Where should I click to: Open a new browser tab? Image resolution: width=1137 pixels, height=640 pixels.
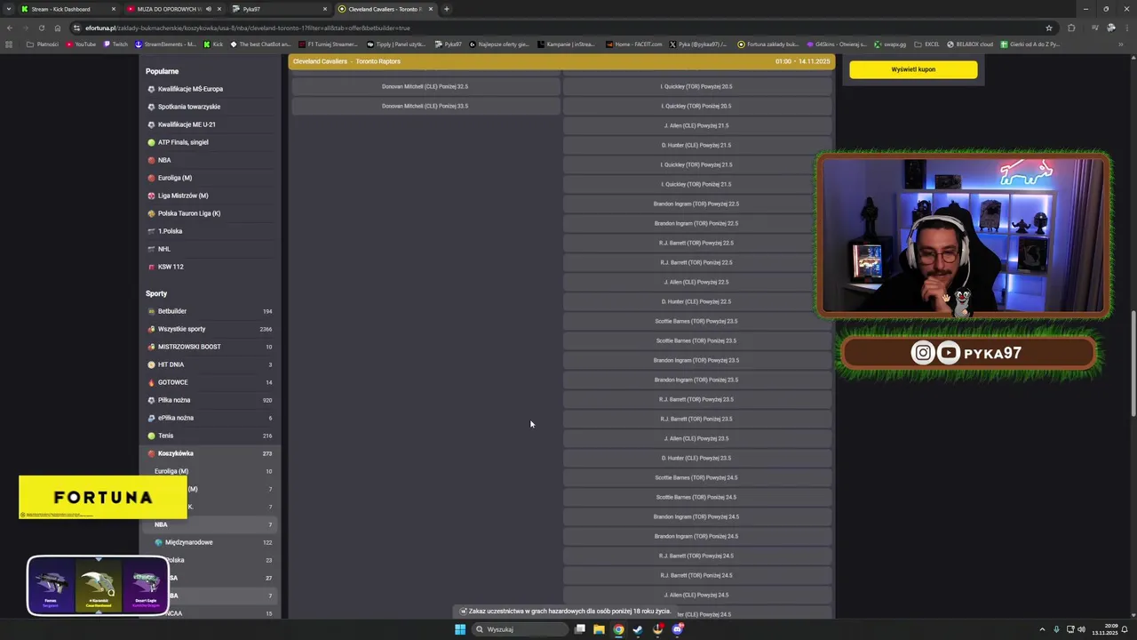[x=447, y=9]
